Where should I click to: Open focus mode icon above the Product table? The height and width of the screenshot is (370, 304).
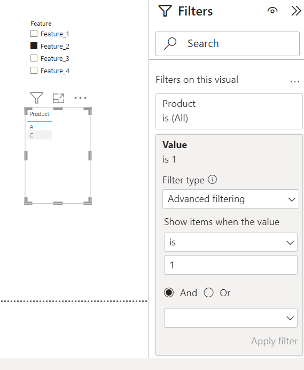[58, 98]
